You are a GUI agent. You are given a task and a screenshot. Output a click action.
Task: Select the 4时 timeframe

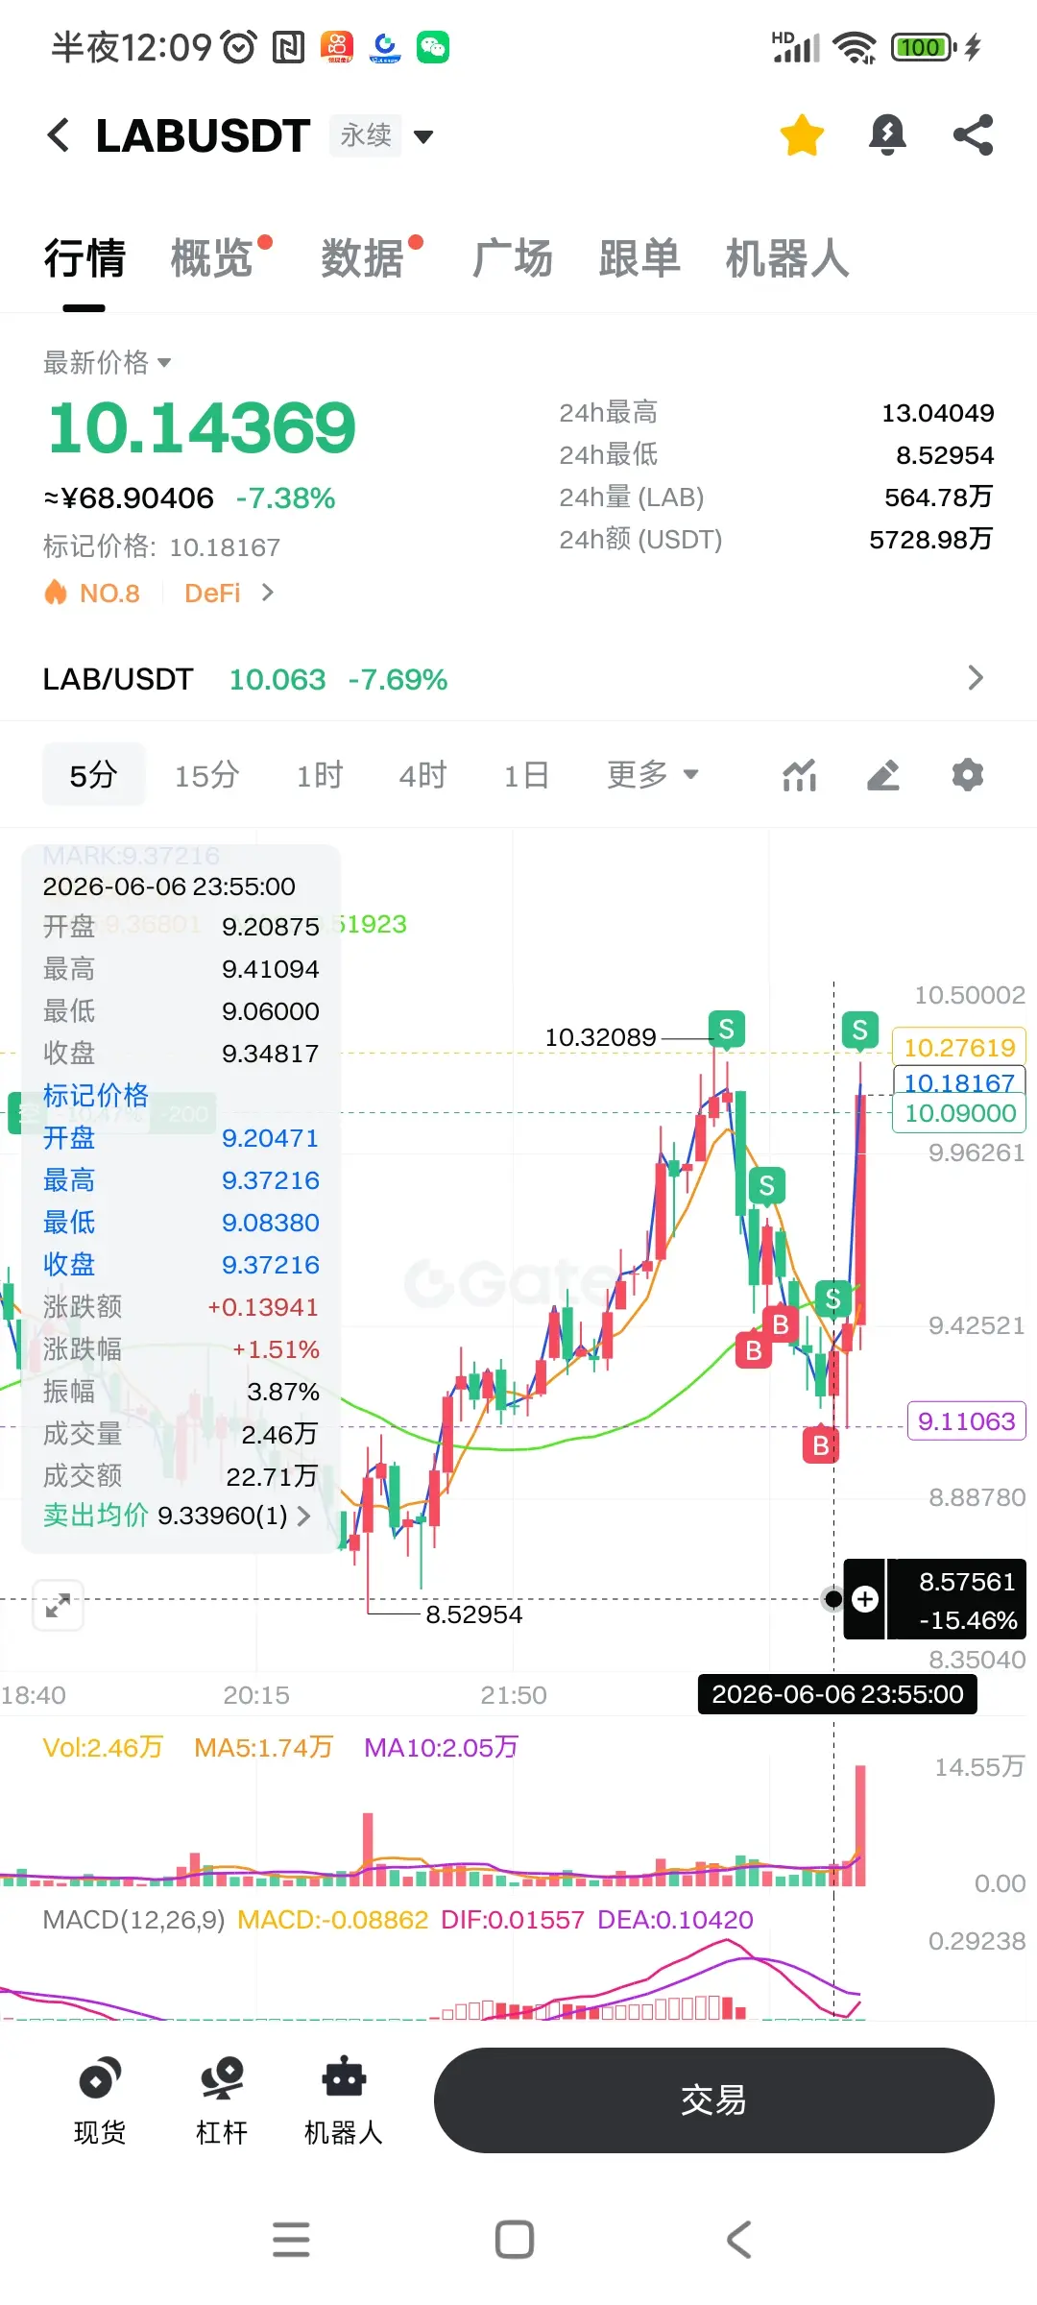423,775
